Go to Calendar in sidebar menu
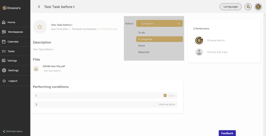 click(13, 42)
